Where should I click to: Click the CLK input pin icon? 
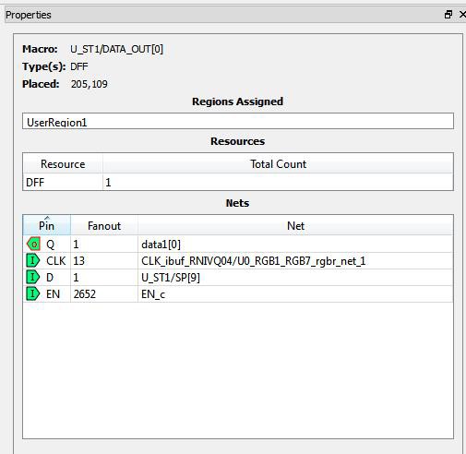[x=33, y=261]
